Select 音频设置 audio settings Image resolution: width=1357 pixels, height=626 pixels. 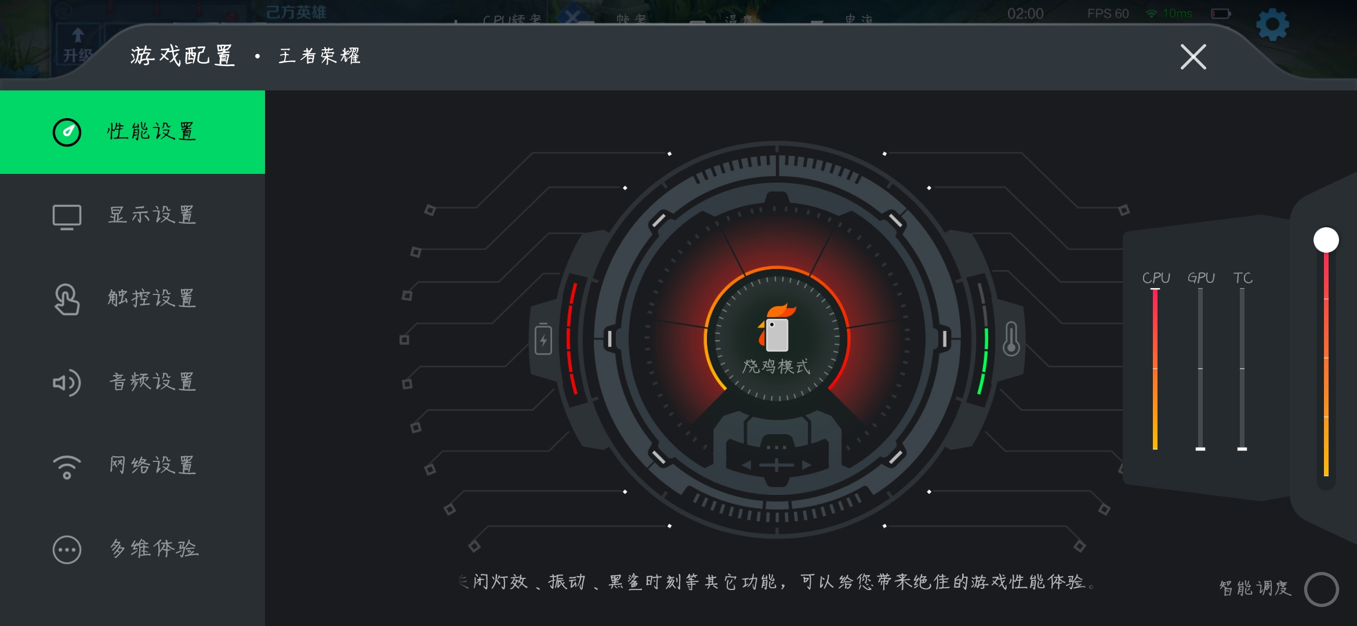(x=132, y=383)
